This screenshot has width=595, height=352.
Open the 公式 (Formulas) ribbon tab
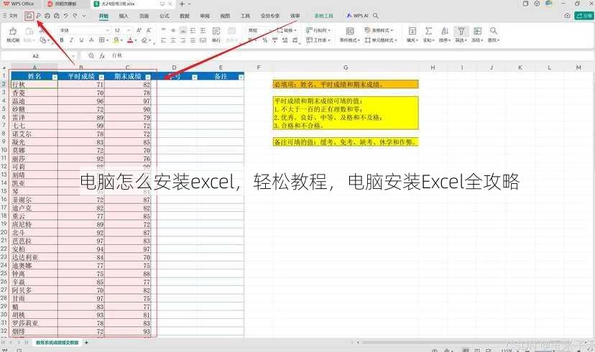[165, 16]
